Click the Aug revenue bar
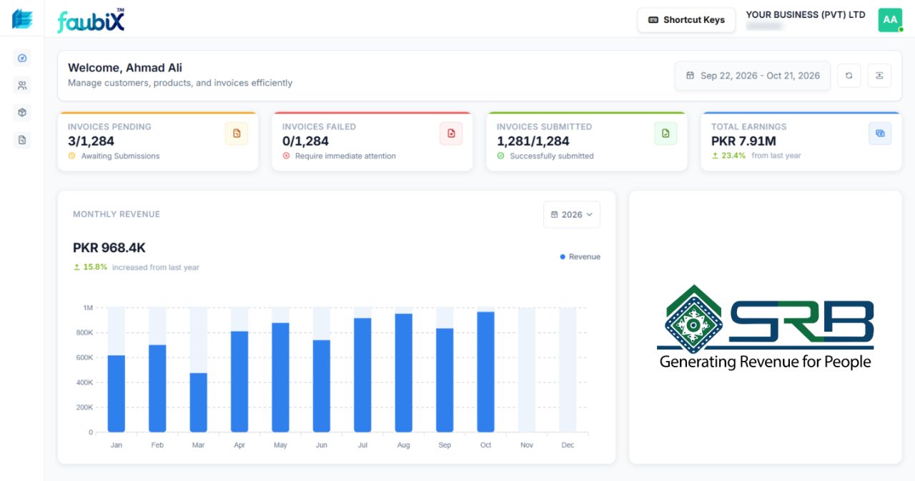915x481 pixels. (x=404, y=373)
